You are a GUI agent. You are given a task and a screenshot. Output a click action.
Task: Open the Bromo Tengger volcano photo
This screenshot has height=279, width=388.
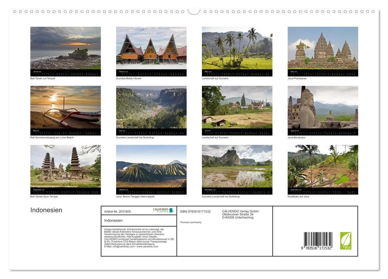[x=151, y=166]
